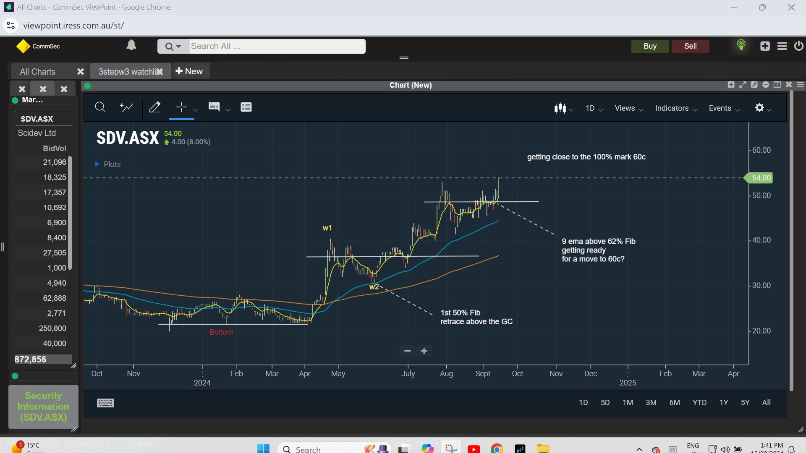This screenshot has height=453, width=806.
Task: Expand the settings gear chevron
Action: point(769,110)
